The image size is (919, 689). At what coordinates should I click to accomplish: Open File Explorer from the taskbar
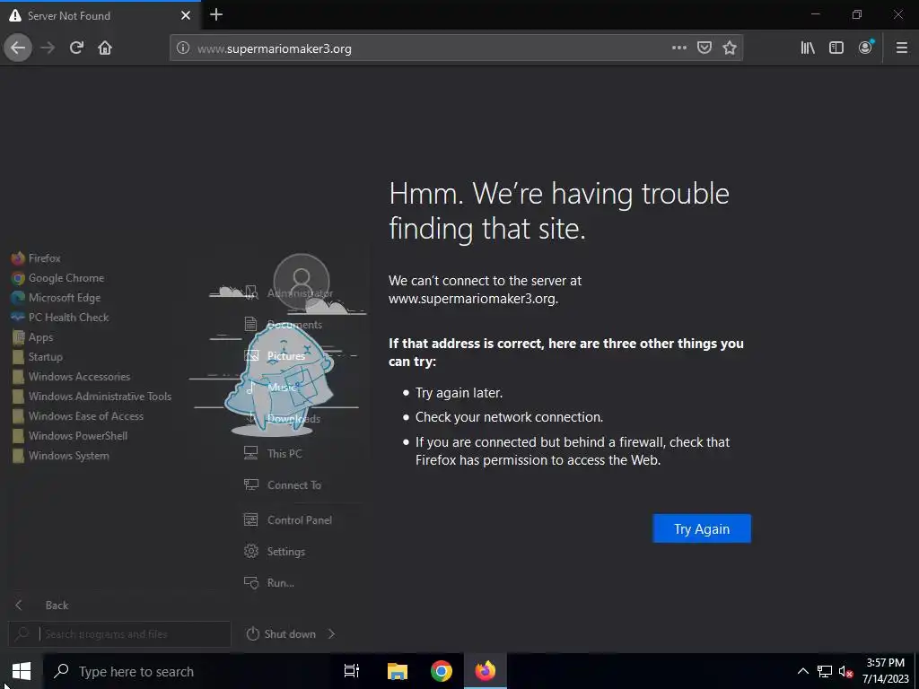pos(398,671)
